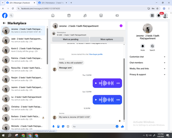Open the account profile avatar menu
Screen dimensions: 172x138
click(x=165, y=16)
